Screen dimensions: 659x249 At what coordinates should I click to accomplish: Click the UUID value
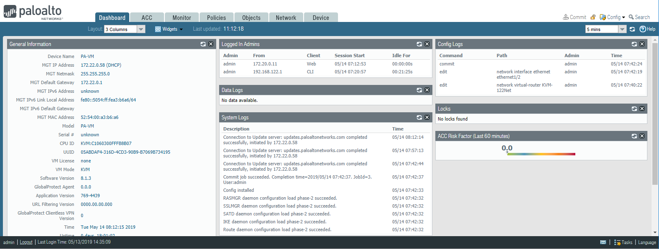pos(126,152)
